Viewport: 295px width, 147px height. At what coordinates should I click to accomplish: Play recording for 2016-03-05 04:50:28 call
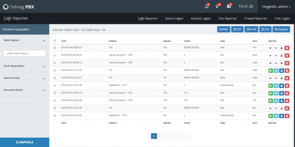(x=271, y=101)
